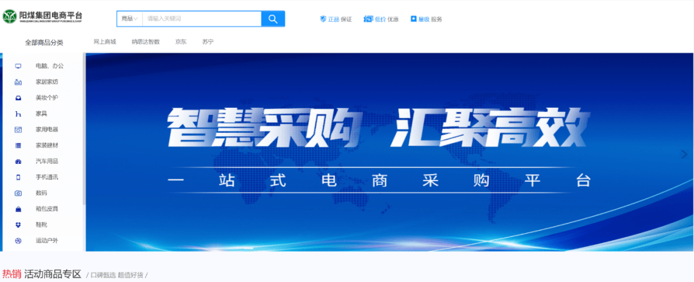Select the 电脑、办公 category
The width and height of the screenshot is (694, 282).
pyautogui.click(x=49, y=66)
